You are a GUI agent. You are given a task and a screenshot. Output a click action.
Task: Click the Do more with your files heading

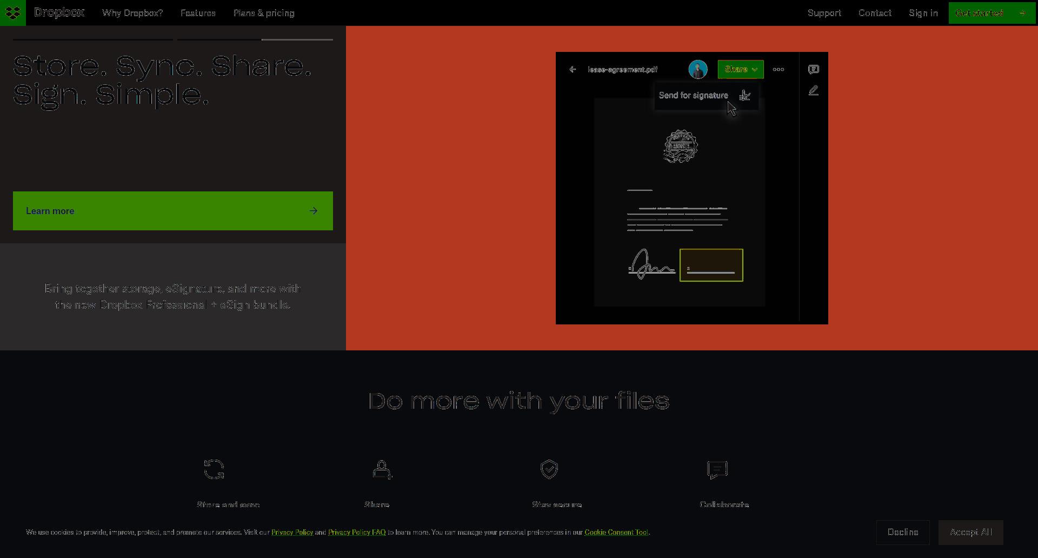[519, 402]
